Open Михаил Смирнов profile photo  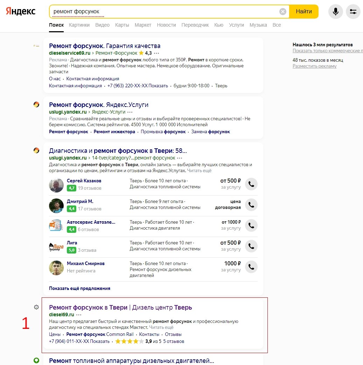point(56,268)
